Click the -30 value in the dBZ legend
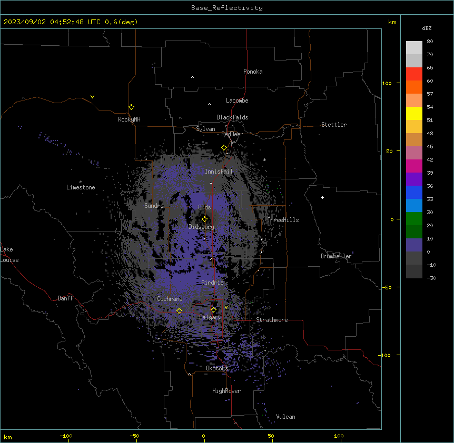The image size is (454, 443). point(431,278)
